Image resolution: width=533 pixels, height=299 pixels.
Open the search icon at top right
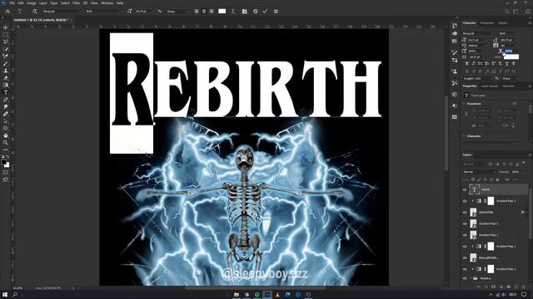click(507, 11)
